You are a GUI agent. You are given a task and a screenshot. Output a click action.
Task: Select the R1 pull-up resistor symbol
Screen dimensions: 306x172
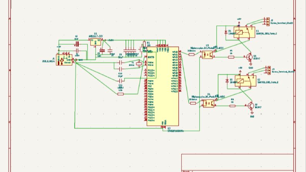coord(144,44)
